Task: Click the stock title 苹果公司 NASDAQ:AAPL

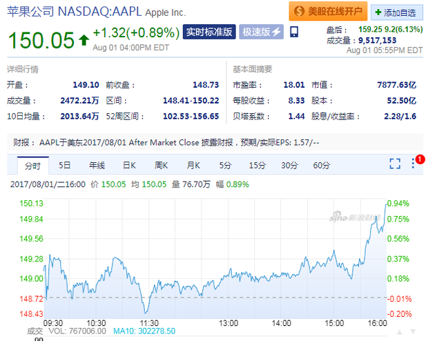Action: pyautogui.click(x=74, y=12)
